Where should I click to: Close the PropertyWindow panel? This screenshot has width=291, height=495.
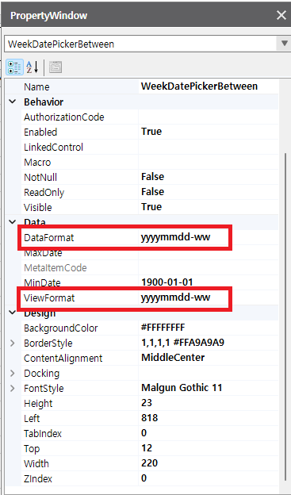pos(281,16)
